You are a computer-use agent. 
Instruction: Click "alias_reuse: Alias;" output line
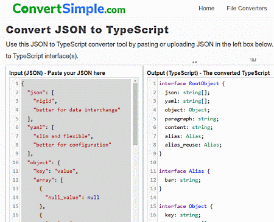[193, 145]
